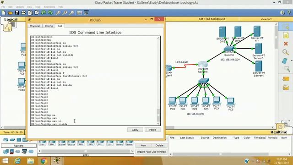Pick the Security devices category icon
This screenshot has width=293, height=165.
pyautogui.click(x=12, y=151)
